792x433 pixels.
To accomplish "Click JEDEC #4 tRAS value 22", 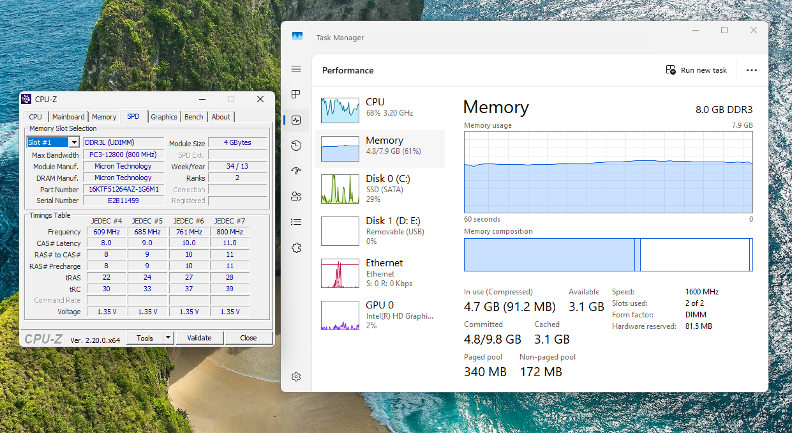I will [107, 277].
